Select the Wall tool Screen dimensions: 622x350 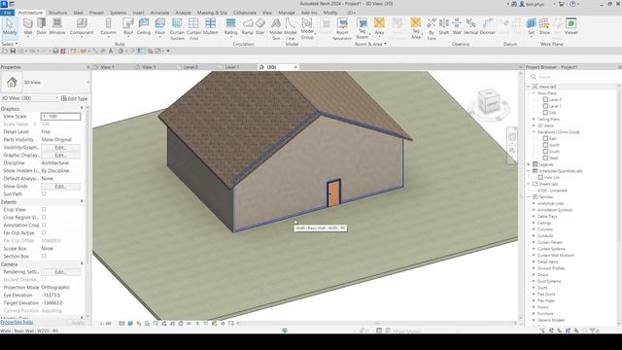[x=28, y=26]
